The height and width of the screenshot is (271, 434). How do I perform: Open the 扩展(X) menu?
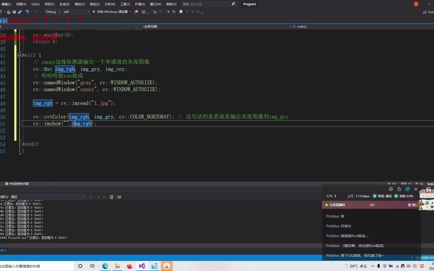(x=140, y=4)
